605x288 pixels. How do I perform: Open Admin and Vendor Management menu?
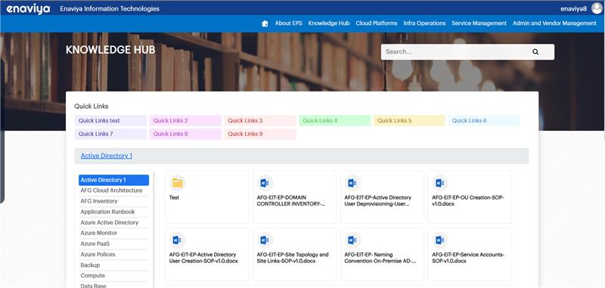pyautogui.click(x=554, y=23)
